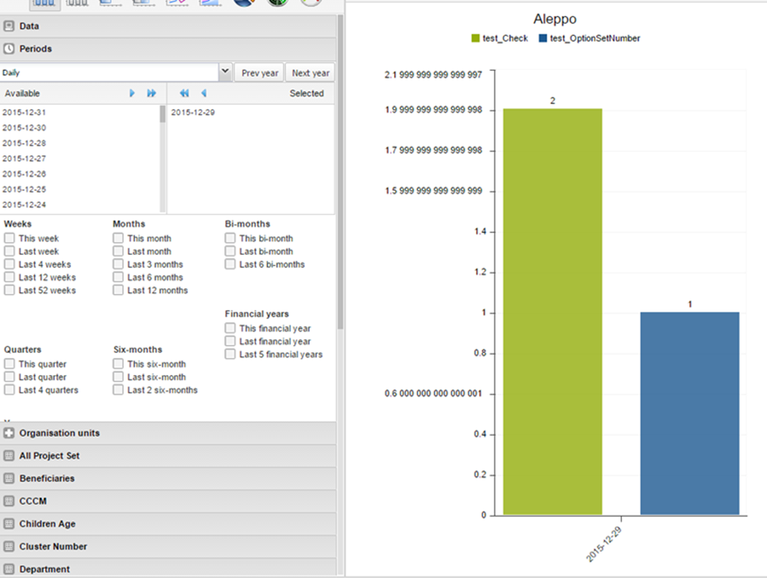Click the clock icon beside Periods
This screenshot has height=578, width=767.
(9, 49)
